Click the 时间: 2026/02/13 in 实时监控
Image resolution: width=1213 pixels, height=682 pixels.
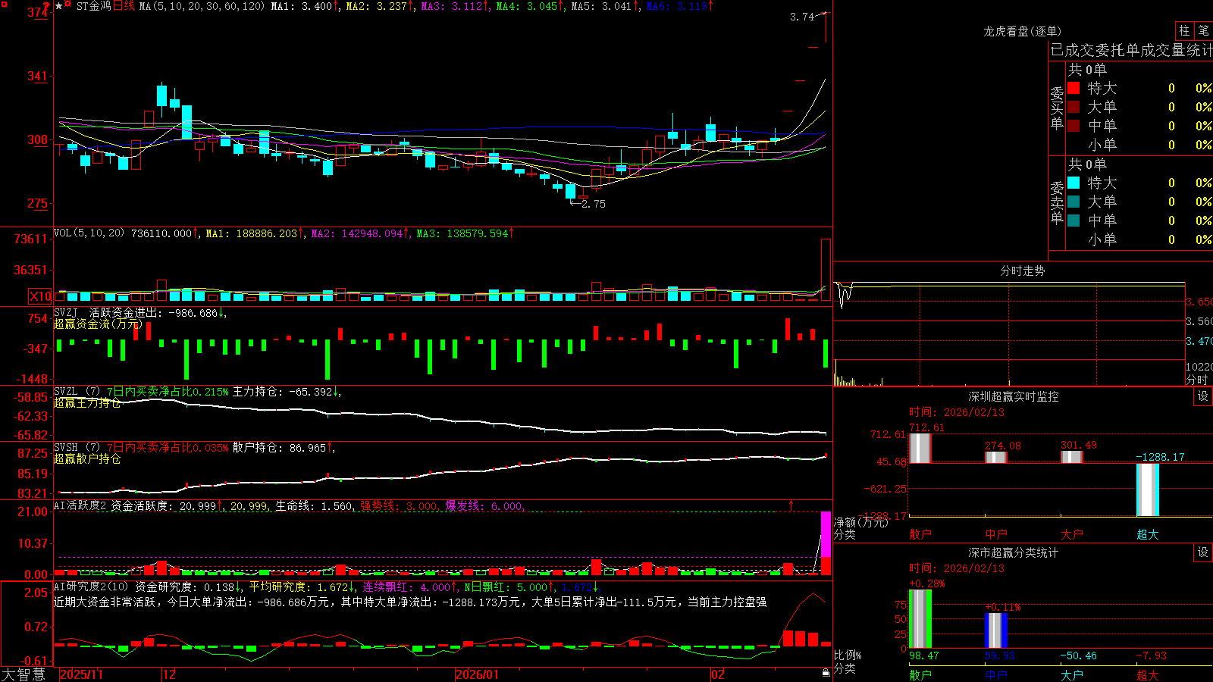(x=957, y=412)
